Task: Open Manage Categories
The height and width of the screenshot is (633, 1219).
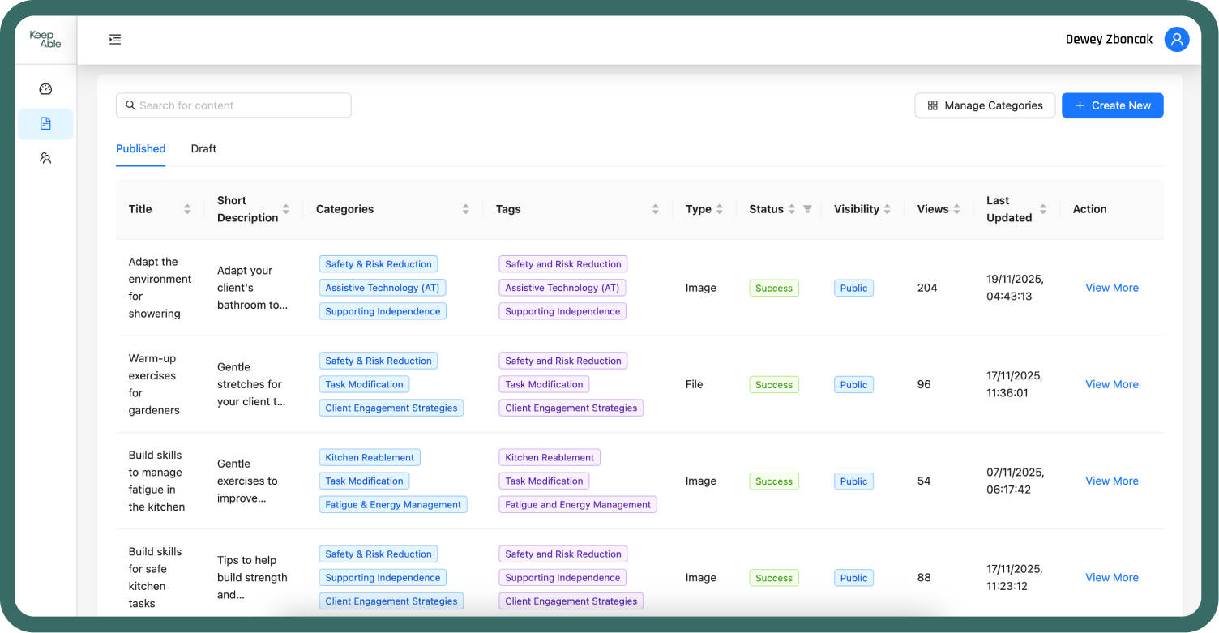Action: pos(985,105)
